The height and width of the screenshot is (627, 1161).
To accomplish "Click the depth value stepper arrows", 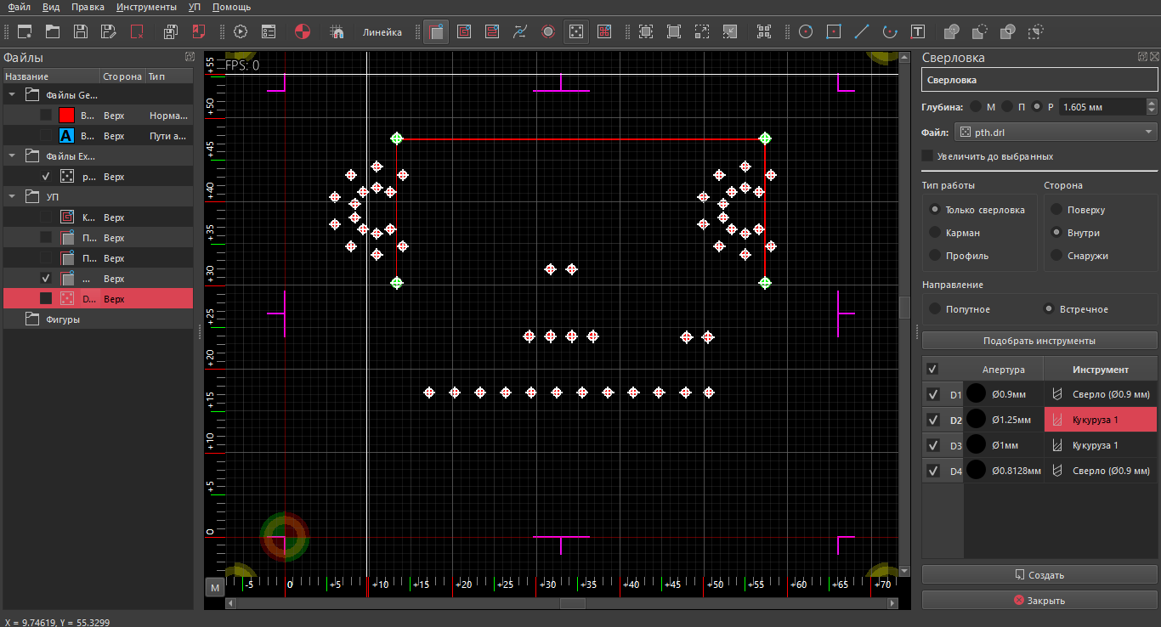I will pyautogui.click(x=1152, y=107).
